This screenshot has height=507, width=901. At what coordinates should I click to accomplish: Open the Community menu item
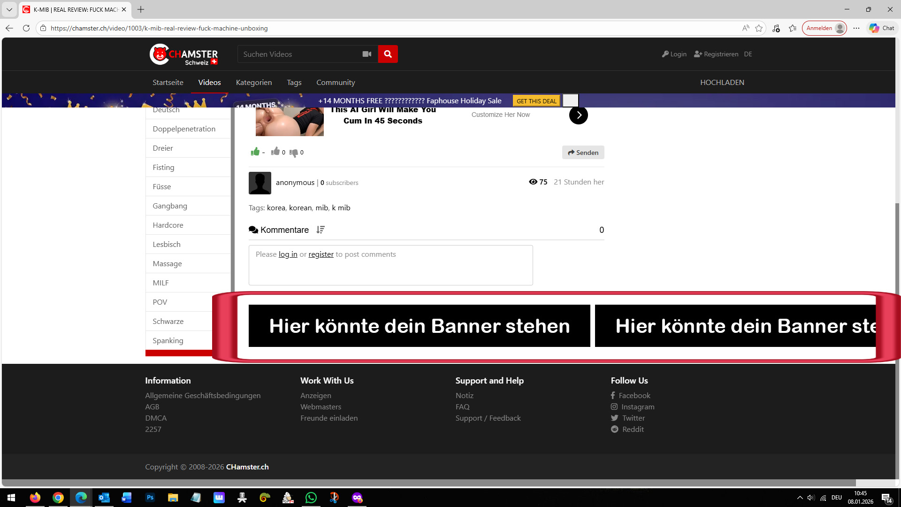336,82
